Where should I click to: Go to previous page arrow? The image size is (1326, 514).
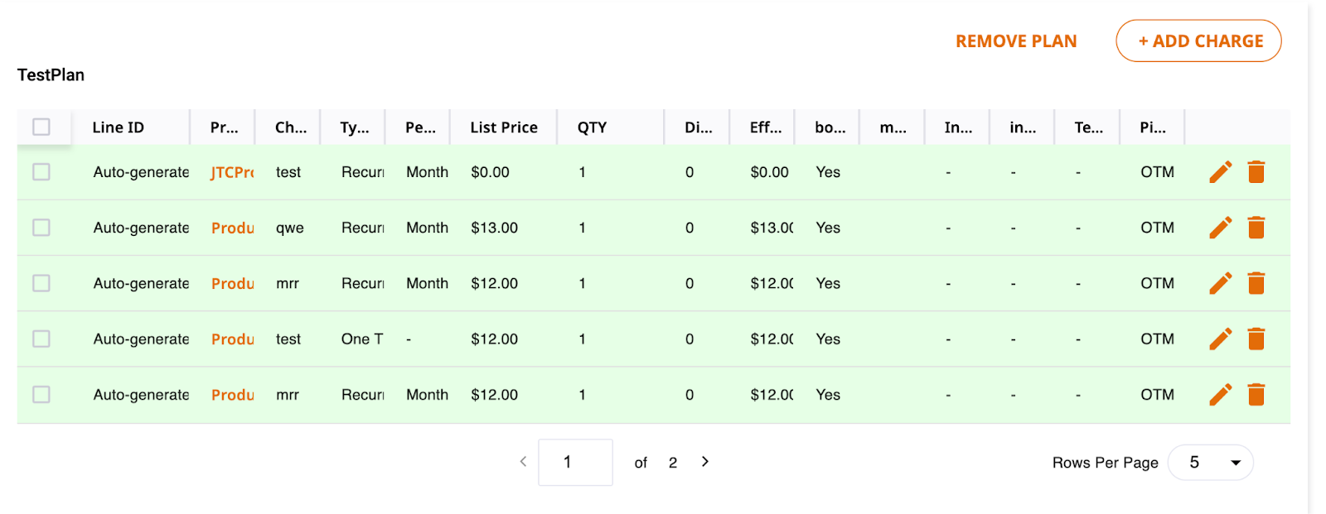(523, 462)
